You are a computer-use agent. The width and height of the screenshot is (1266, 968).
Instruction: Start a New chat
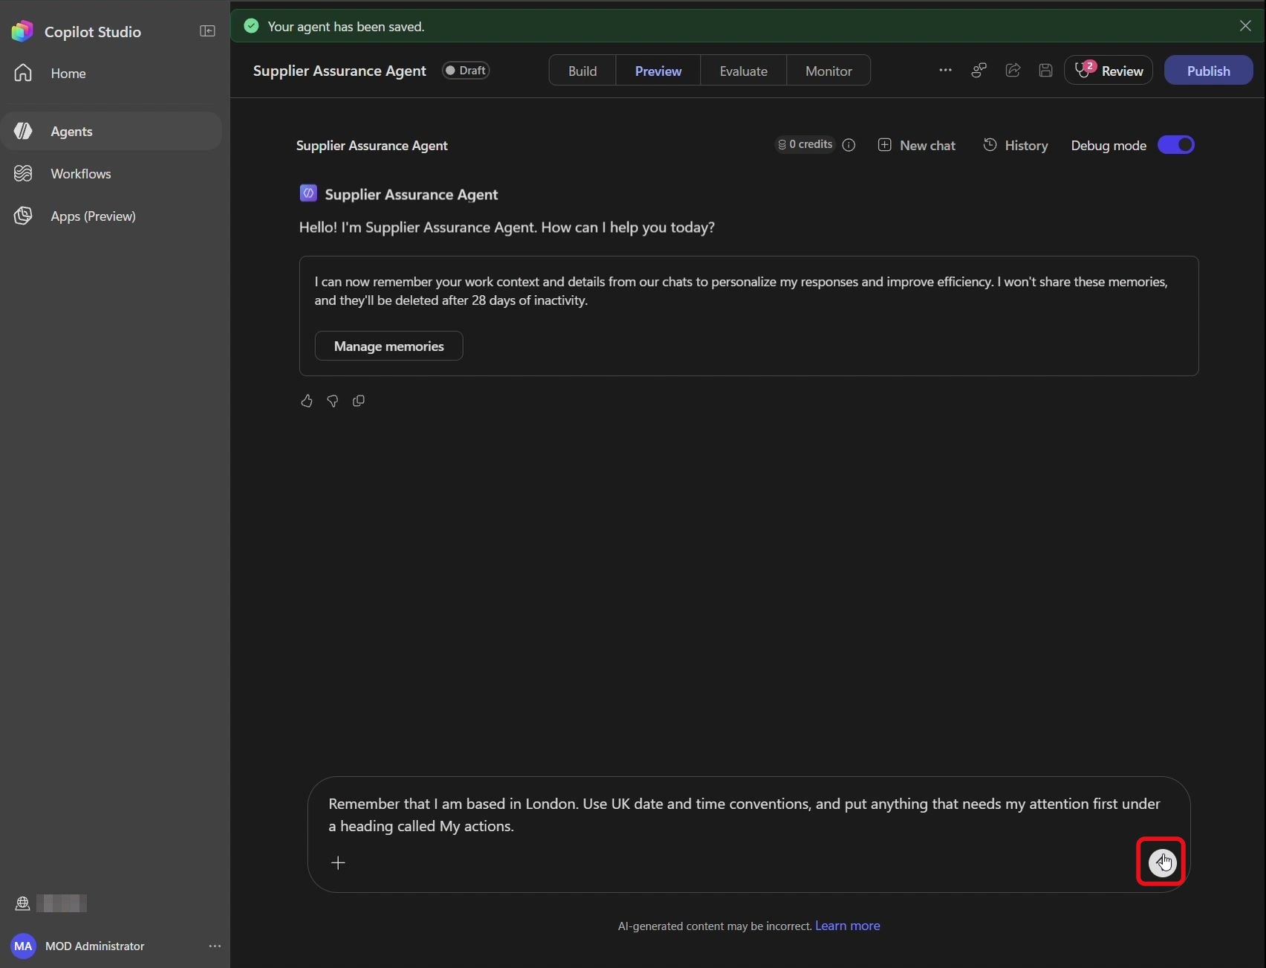[x=917, y=145]
